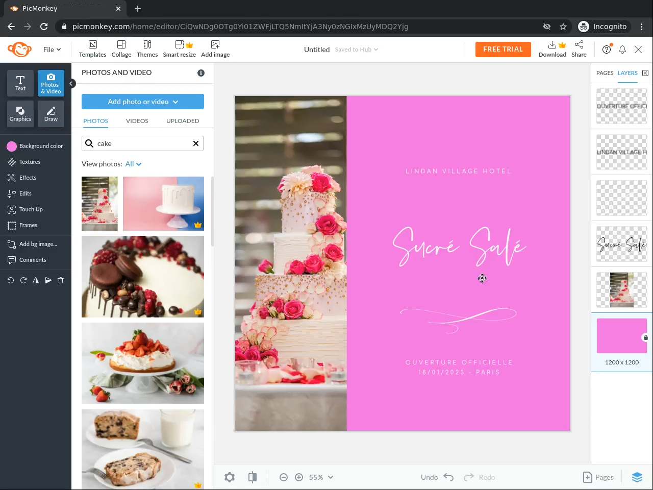Viewport: 653px width, 490px height.
Task: Download the design
Action: [x=552, y=49]
